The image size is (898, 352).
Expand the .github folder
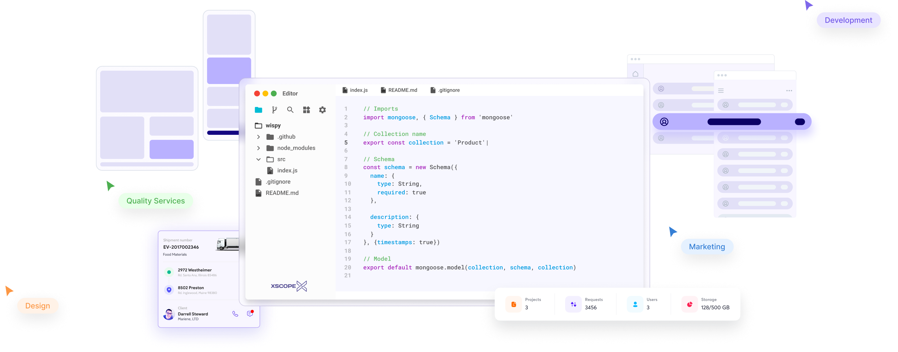pyautogui.click(x=258, y=137)
